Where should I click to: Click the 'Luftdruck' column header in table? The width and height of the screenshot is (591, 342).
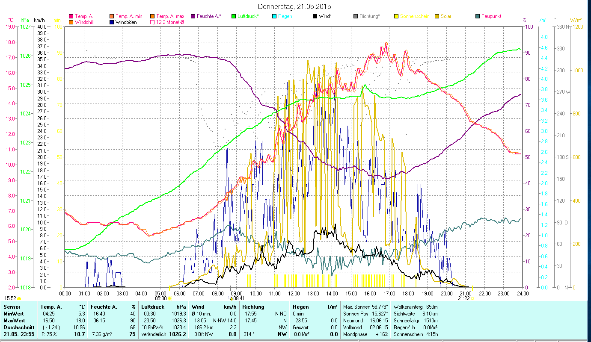coord(153,307)
